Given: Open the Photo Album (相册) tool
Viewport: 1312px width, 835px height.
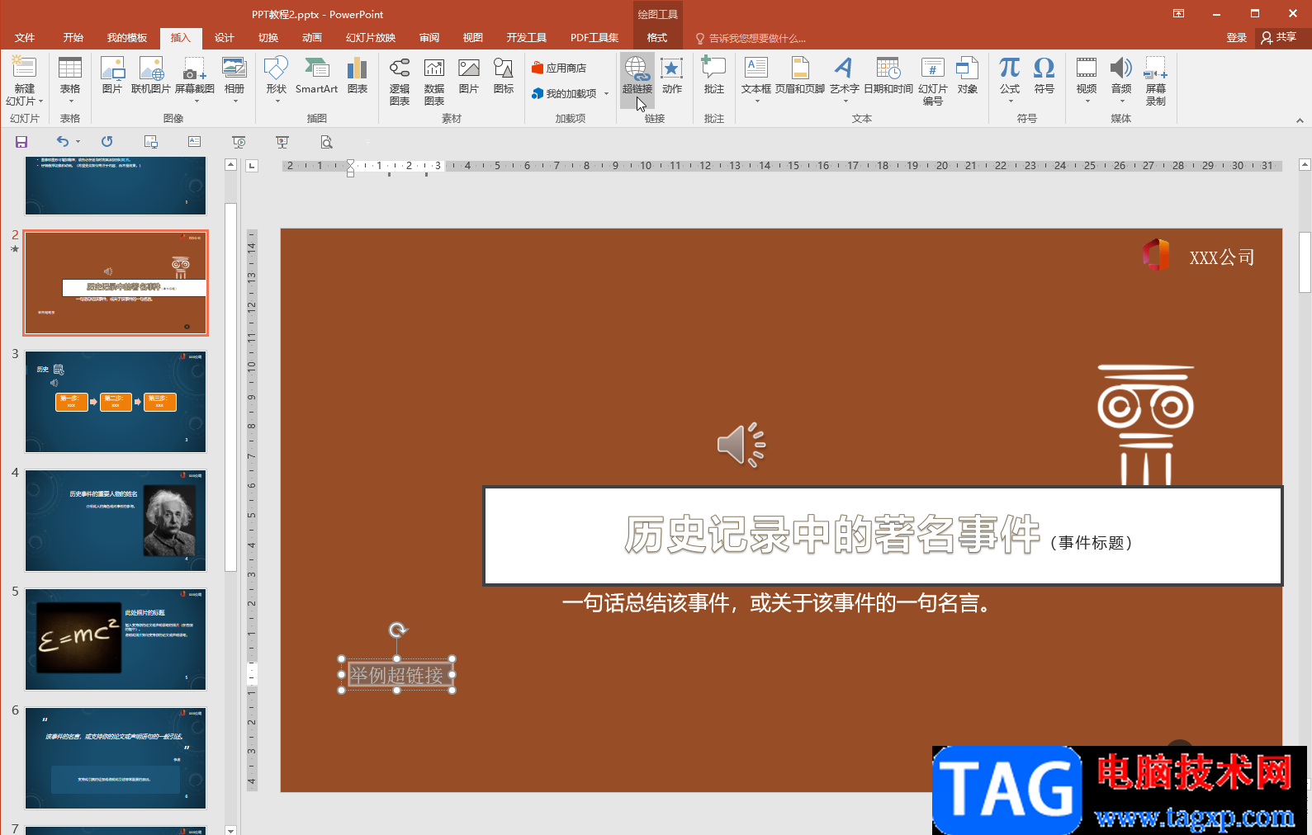Looking at the screenshot, I should [x=234, y=80].
